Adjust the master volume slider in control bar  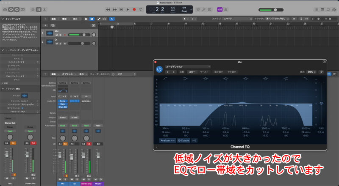pyautogui.click(x=271, y=10)
